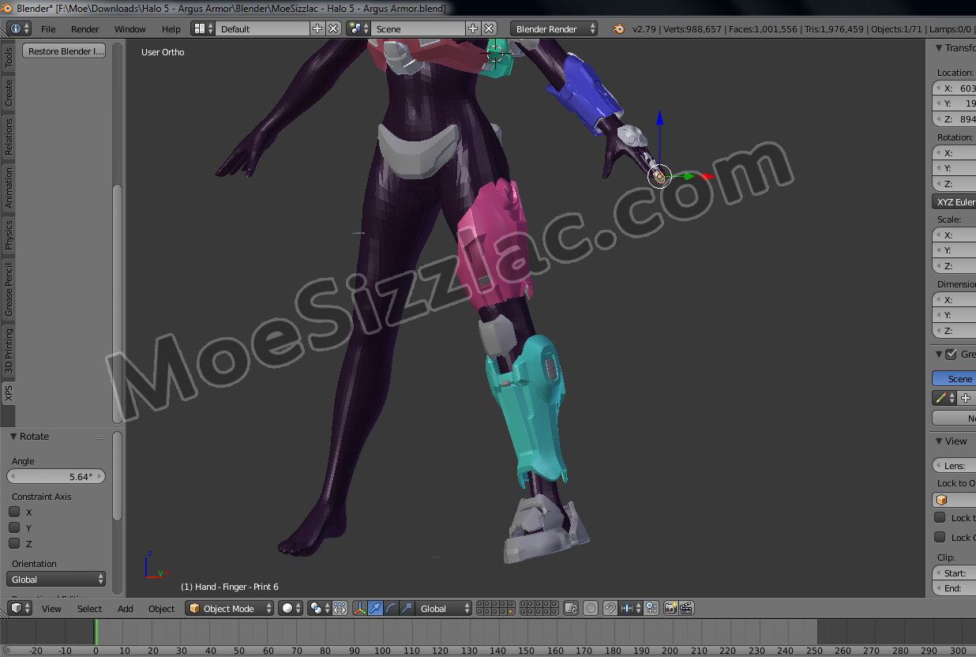The width and height of the screenshot is (976, 657).
Task: Select the scale manipulator icon
Action: tap(407, 608)
